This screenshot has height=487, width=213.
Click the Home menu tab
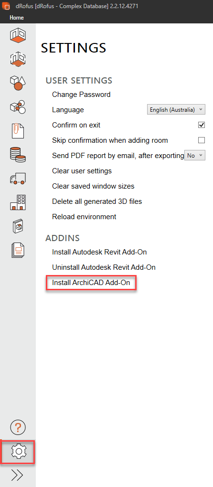coord(17,18)
